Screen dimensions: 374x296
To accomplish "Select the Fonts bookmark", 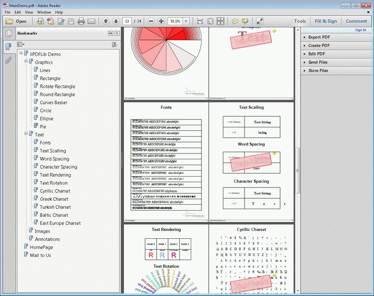I will click(45, 143).
